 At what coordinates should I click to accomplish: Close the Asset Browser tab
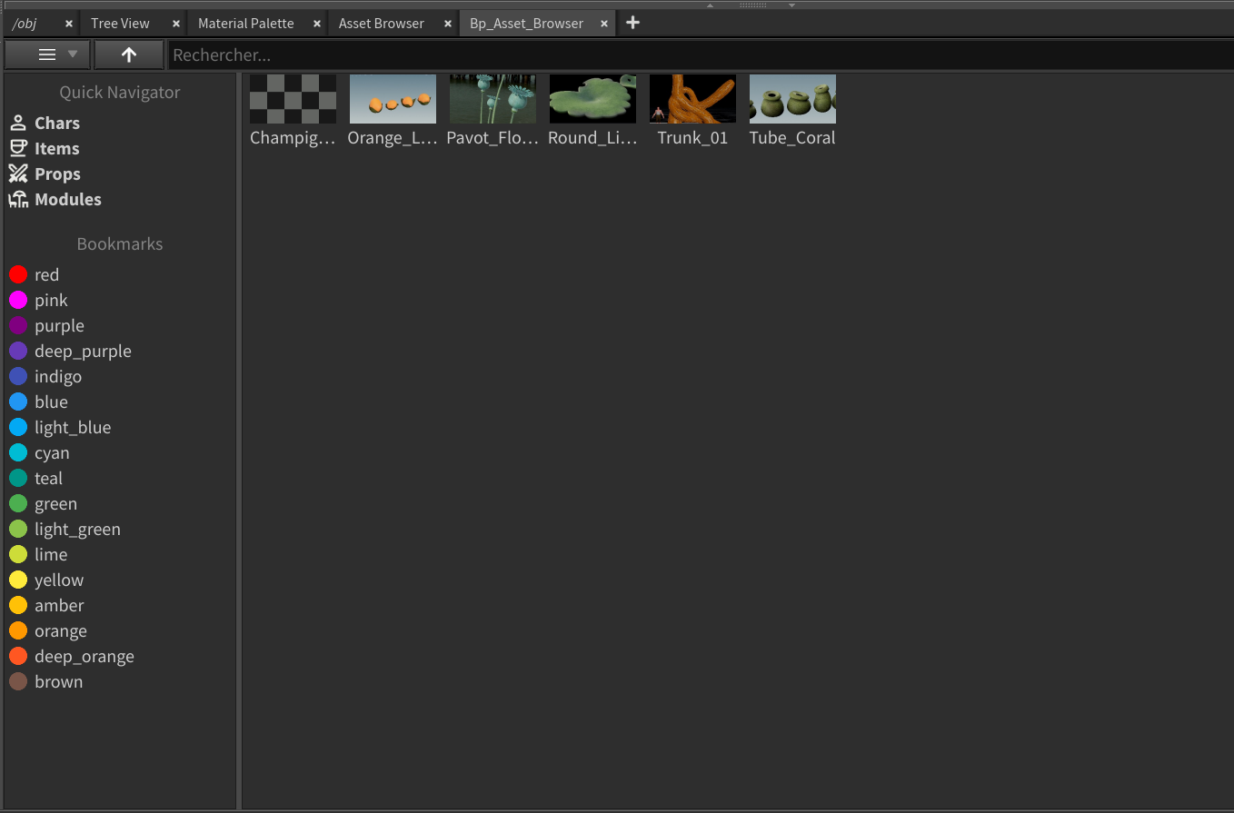[x=448, y=24]
